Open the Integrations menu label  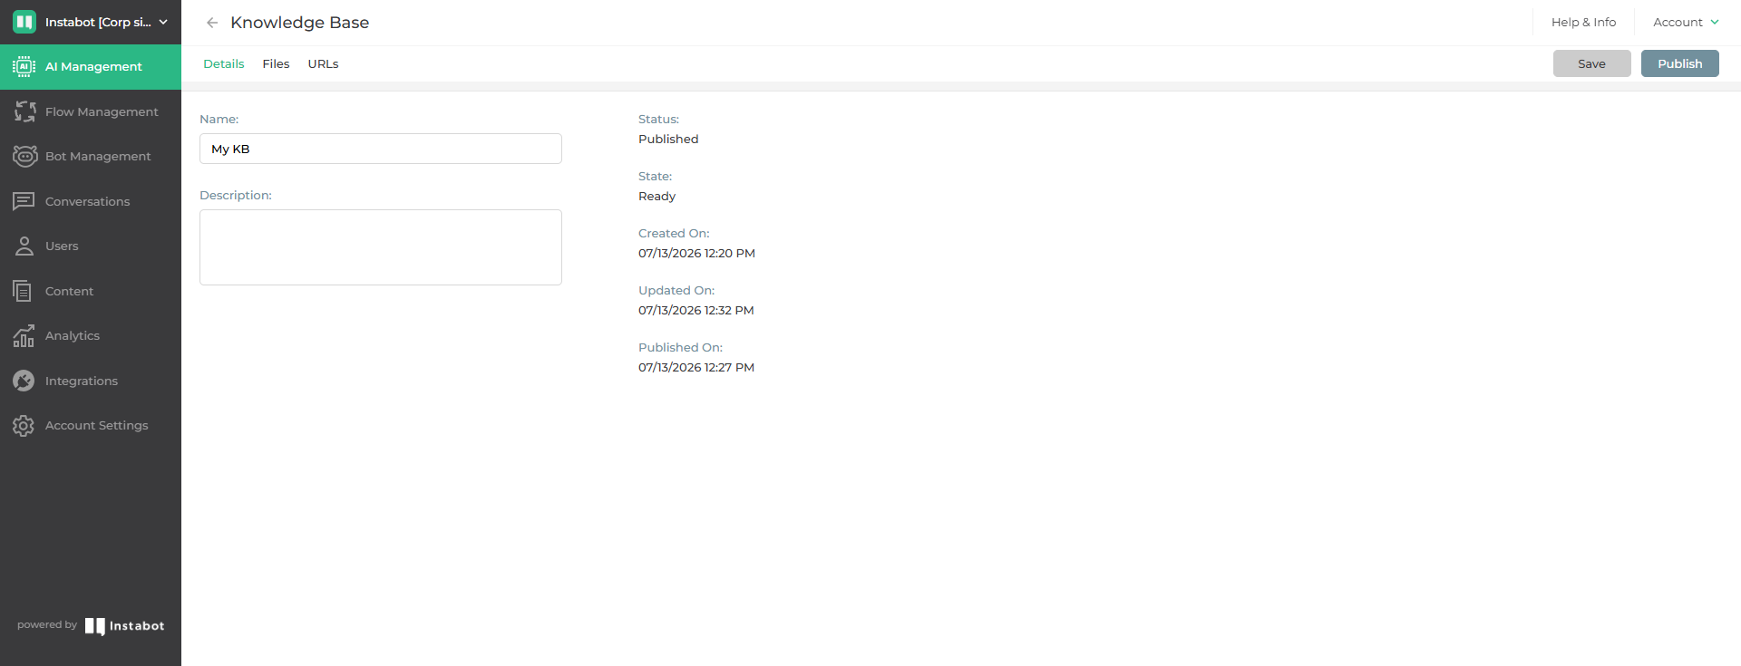click(x=82, y=381)
